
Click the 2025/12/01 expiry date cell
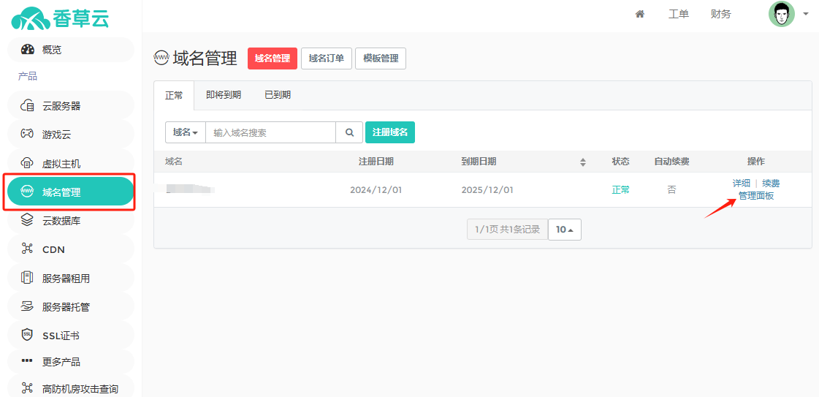pyautogui.click(x=487, y=189)
